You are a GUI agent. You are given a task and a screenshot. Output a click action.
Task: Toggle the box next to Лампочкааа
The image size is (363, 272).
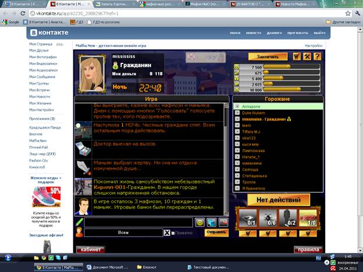(237, 150)
